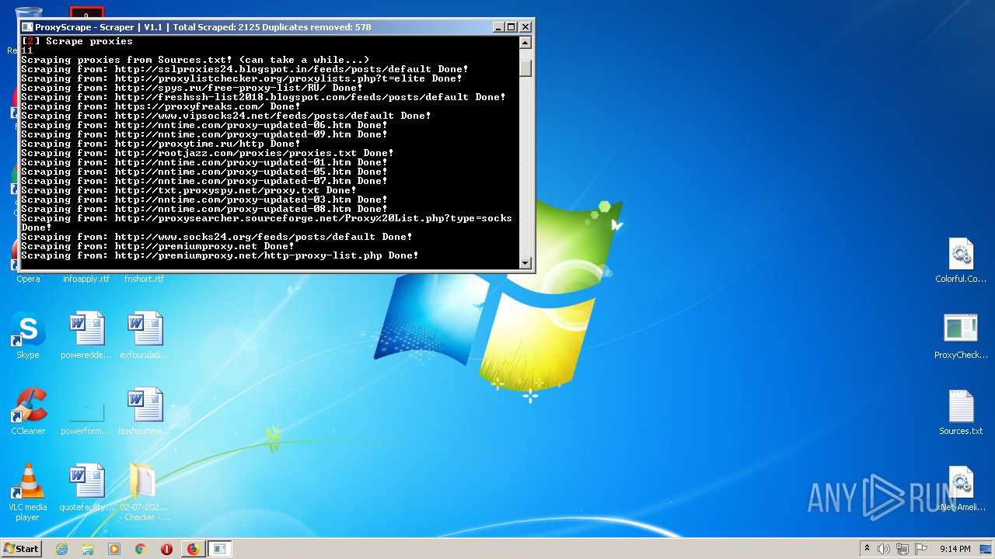Minimize the ProxyScrape console window
Viewport: 995px width, 559px height.
point(498,26)
